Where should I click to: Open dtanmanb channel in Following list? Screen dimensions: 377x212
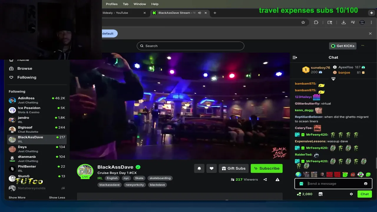pos(37,159)
